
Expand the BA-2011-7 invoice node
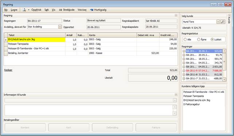coord(184,78)
